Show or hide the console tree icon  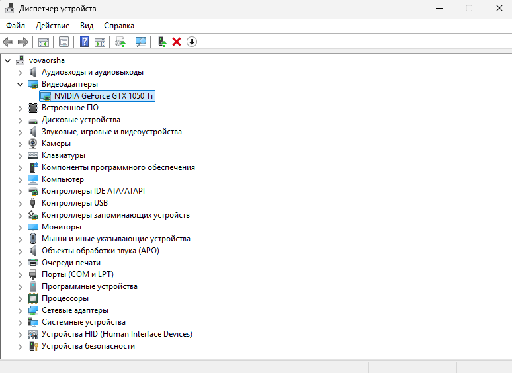[x=44, y=42]
